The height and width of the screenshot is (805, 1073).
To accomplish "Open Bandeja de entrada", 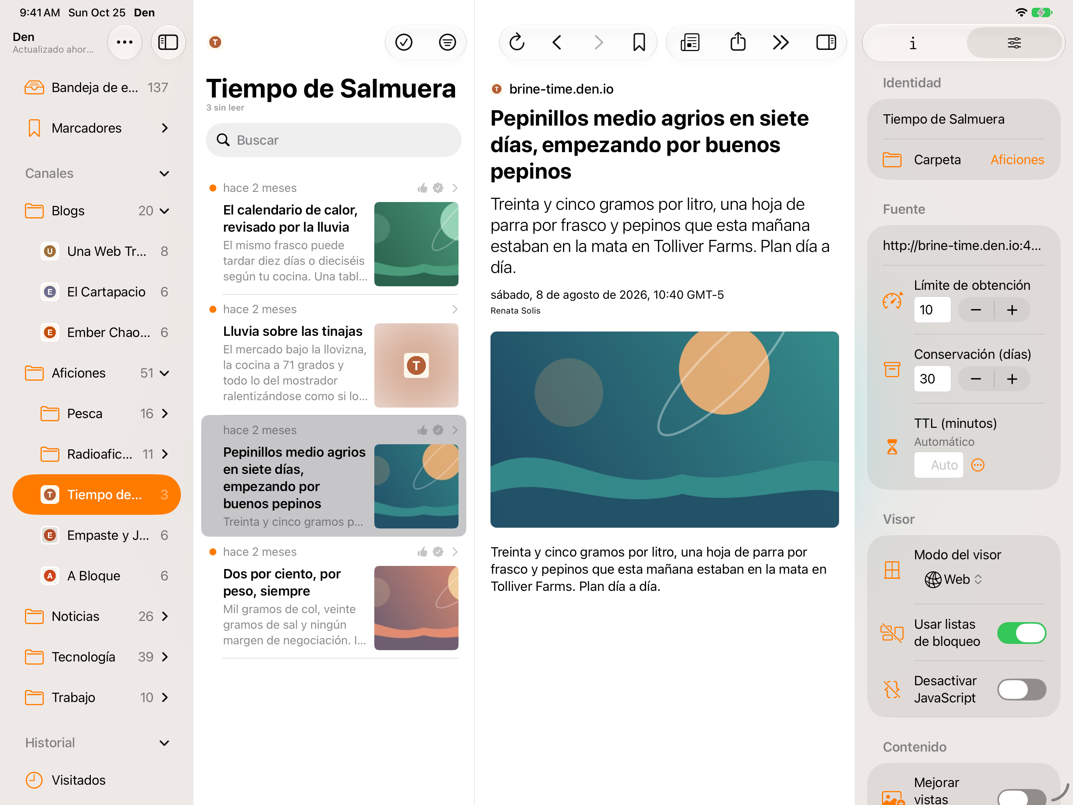I will 97,87.
